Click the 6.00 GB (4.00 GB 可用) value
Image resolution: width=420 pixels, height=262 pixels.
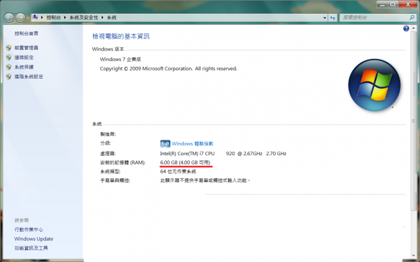click(x=185, y=162)
